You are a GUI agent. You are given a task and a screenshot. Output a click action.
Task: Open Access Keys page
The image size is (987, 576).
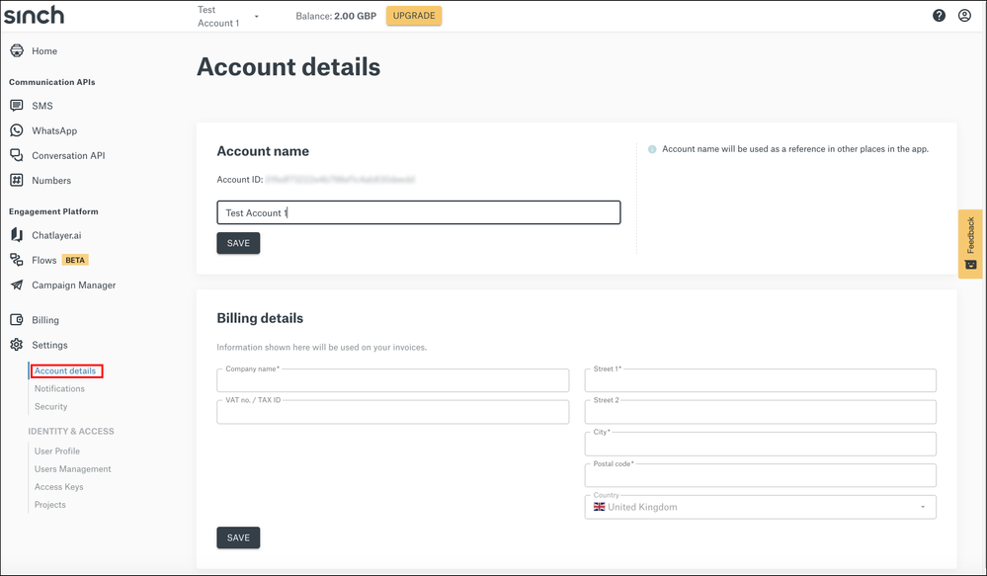click(59, 487)
